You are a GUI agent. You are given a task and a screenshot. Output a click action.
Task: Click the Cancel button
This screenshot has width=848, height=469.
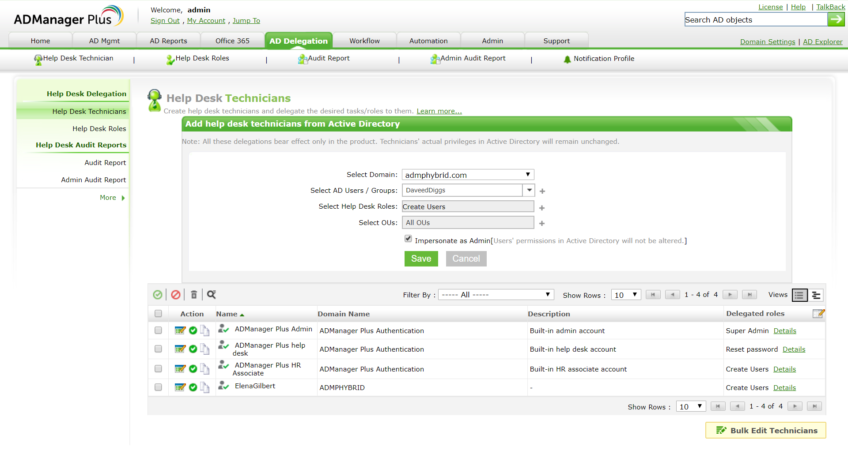(x=466, y=259)
